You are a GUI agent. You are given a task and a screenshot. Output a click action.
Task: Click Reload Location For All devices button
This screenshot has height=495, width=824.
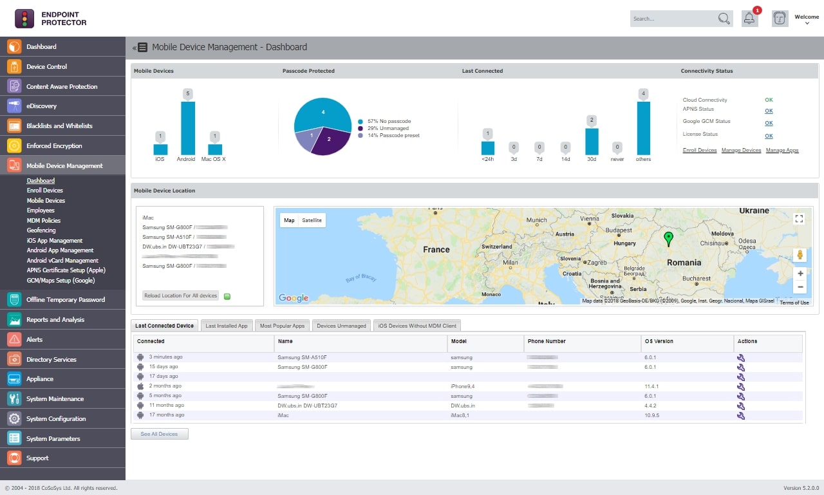coord(180,295)
